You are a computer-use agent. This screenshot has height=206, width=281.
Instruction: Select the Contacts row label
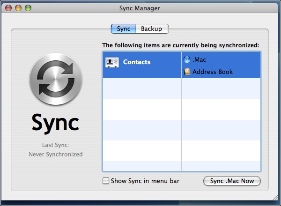[137, 62]
